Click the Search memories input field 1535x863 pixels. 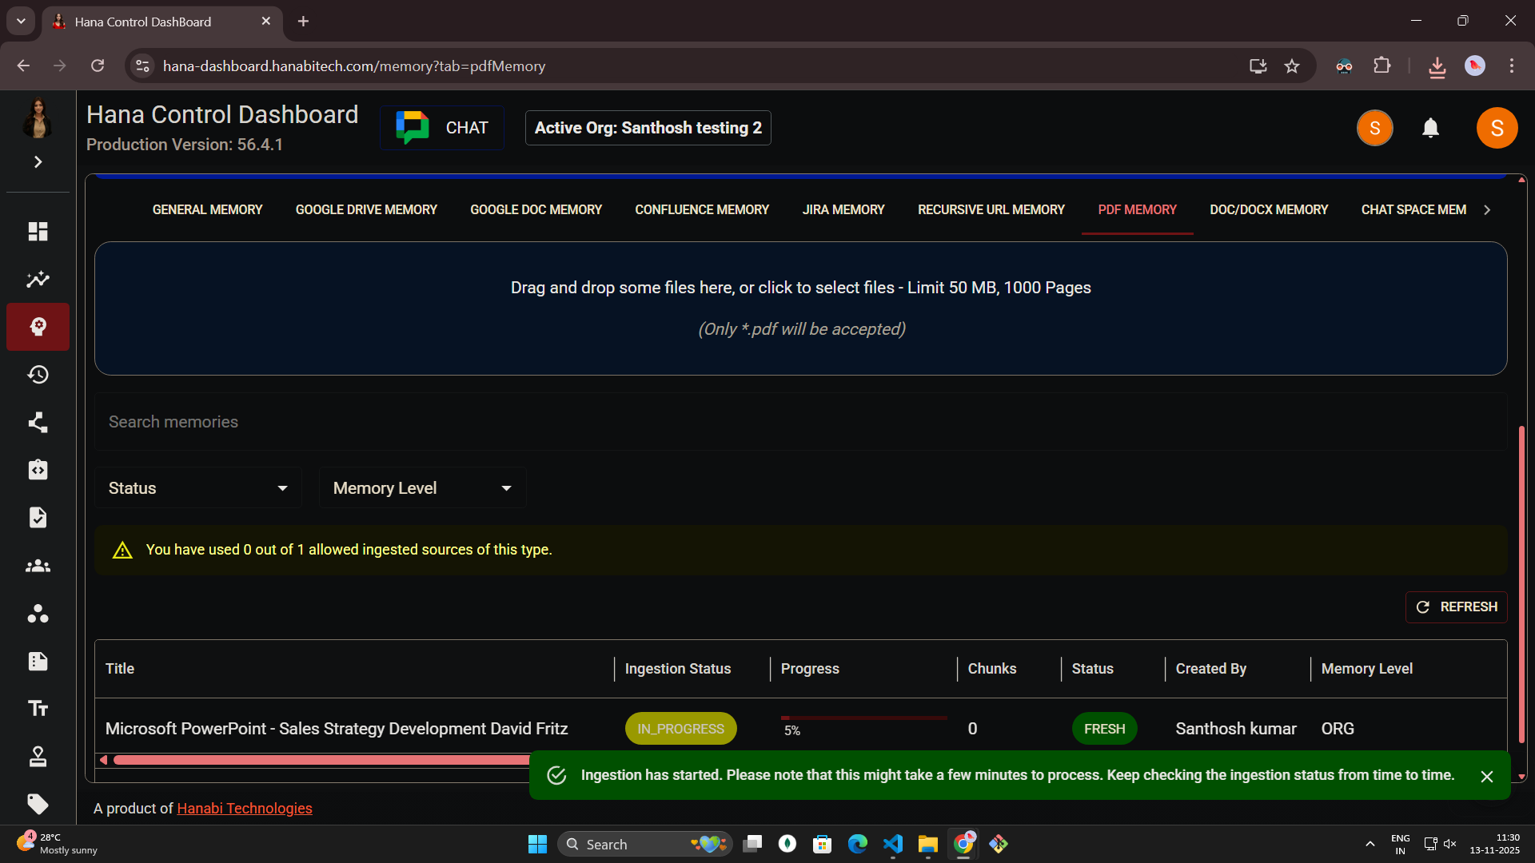[x=799, y=422]
